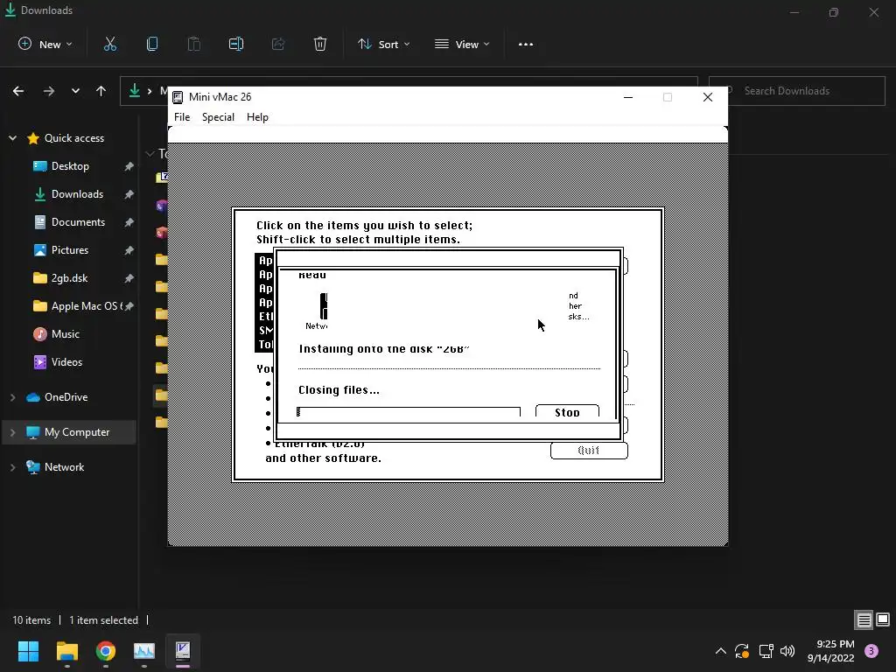Click the Paste clipboard icon
The image size is (896, 672).
click(x=194, y=45)
